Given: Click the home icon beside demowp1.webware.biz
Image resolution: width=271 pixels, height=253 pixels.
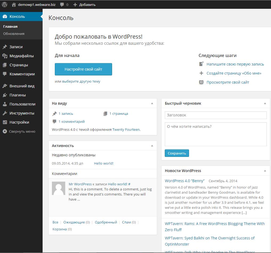Looking at the screenshot, I should point(14,5).
